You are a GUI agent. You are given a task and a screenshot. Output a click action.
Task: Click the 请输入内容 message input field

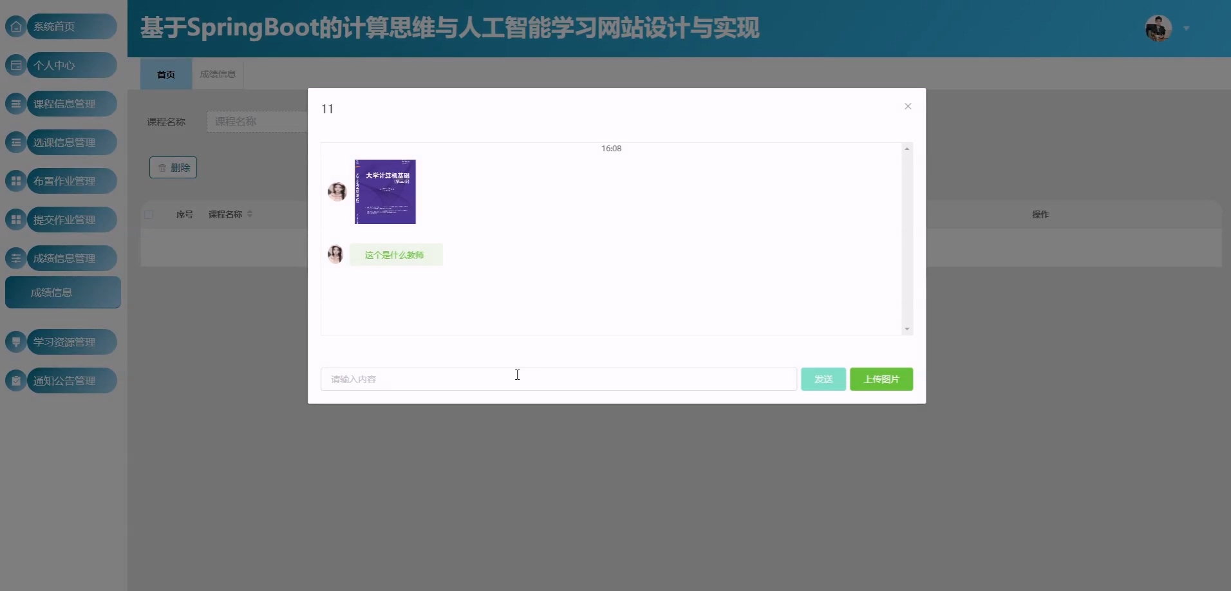(558, 379)
